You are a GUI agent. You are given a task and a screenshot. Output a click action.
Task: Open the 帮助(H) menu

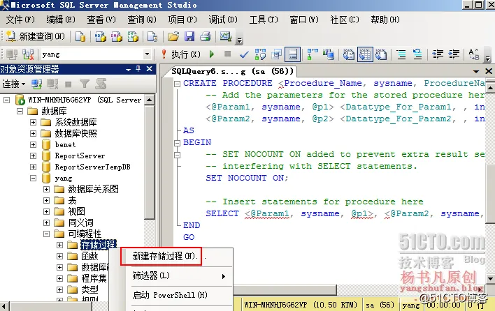(385, 20)
